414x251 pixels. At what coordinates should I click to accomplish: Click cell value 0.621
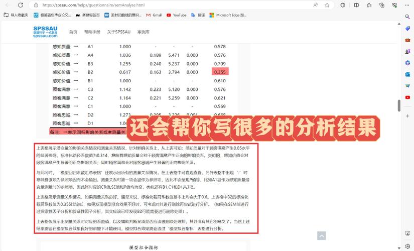pyautogui.click(x=220, y=98)
